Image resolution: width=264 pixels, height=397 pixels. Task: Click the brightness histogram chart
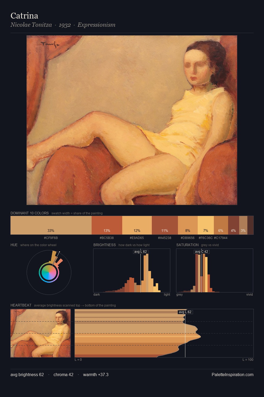point(132,270)
